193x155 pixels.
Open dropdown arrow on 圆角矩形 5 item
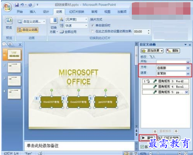[x=187, y=92]
